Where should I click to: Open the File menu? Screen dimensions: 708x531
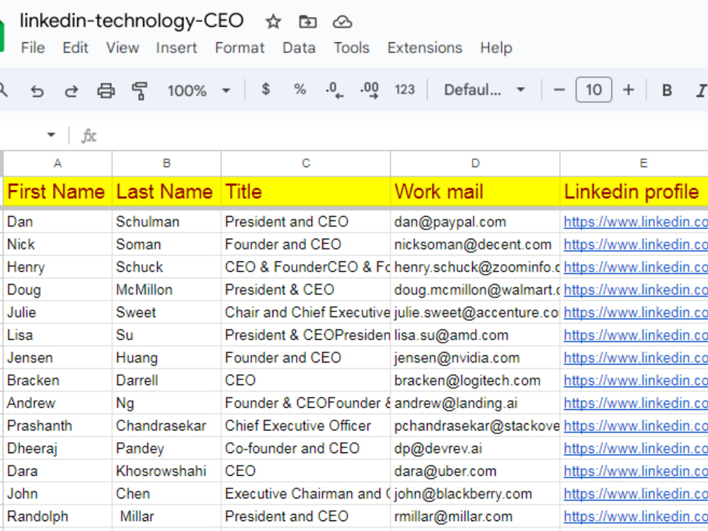tap(33, 48)
